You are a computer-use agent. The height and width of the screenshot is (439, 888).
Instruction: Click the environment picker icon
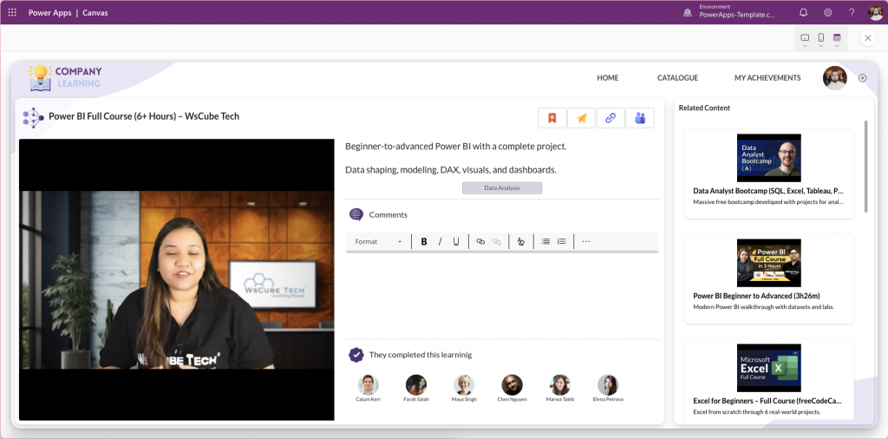point(688,12)
